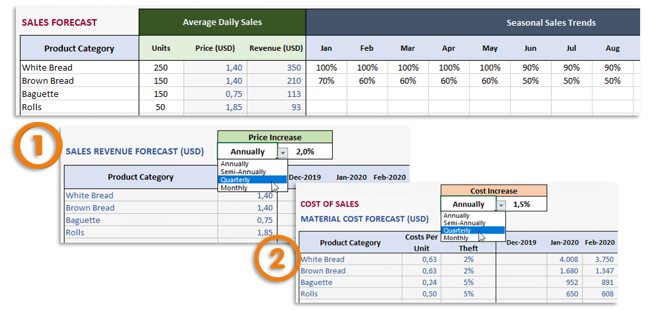Click the Price Increase 2,0% cell
This screenshot has width=650, height=310.
pyautogui.click(x=305, y=152)
